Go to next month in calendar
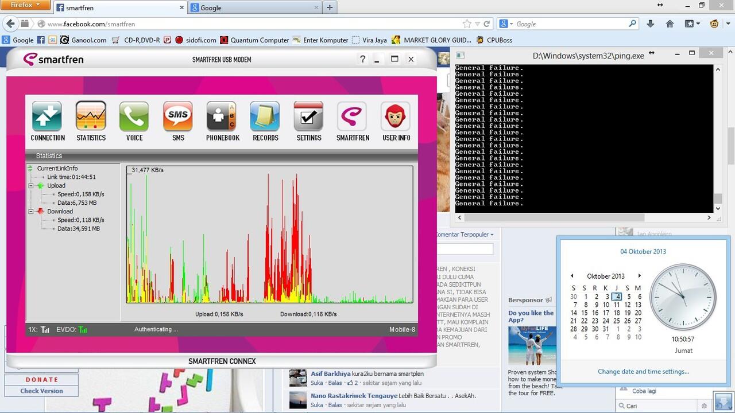The height and width of the screenshot is (413, 735). (x=639, y=276)
